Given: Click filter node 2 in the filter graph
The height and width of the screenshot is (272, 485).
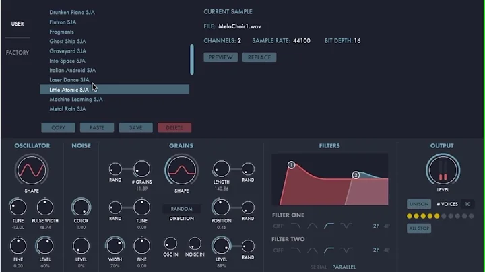Looking at the screenshot, I should 356,175.
